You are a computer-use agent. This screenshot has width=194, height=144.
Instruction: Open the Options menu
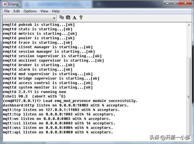point(30,11)
